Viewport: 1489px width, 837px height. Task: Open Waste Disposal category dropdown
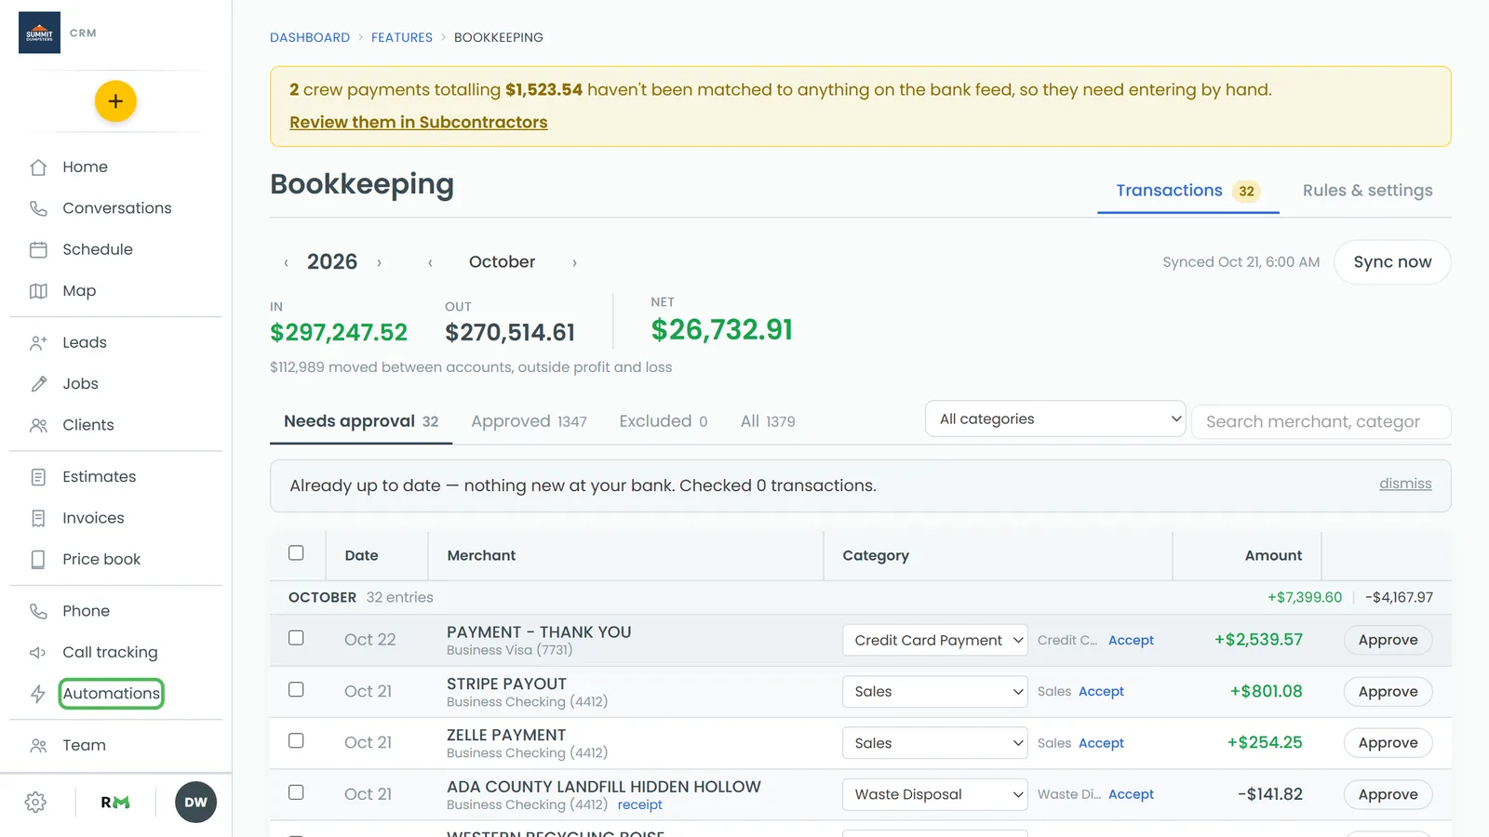coord(935,794)
